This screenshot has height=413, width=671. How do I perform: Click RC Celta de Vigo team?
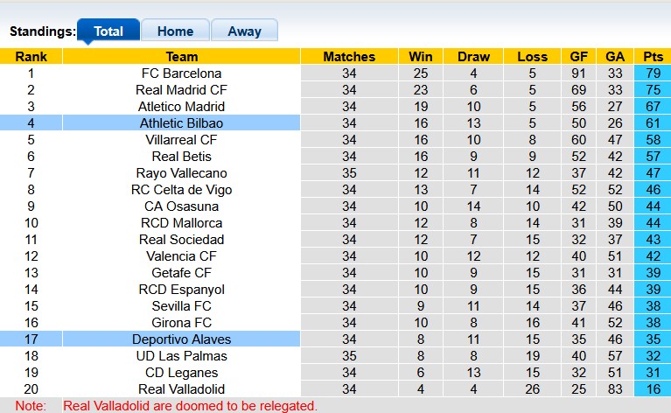[x=181, y=190]
